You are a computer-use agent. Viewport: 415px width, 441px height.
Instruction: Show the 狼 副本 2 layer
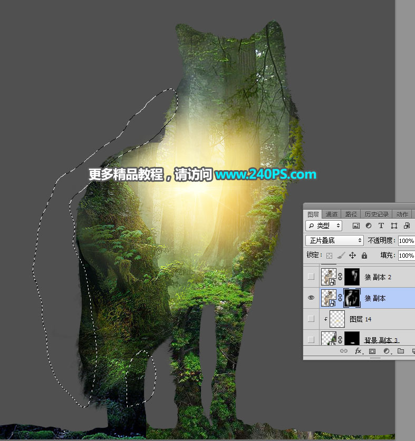click(311, 277)
